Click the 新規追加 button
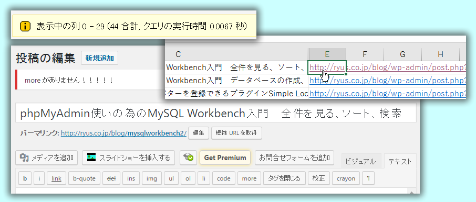 pyautogui.click(x=100, y=58)
